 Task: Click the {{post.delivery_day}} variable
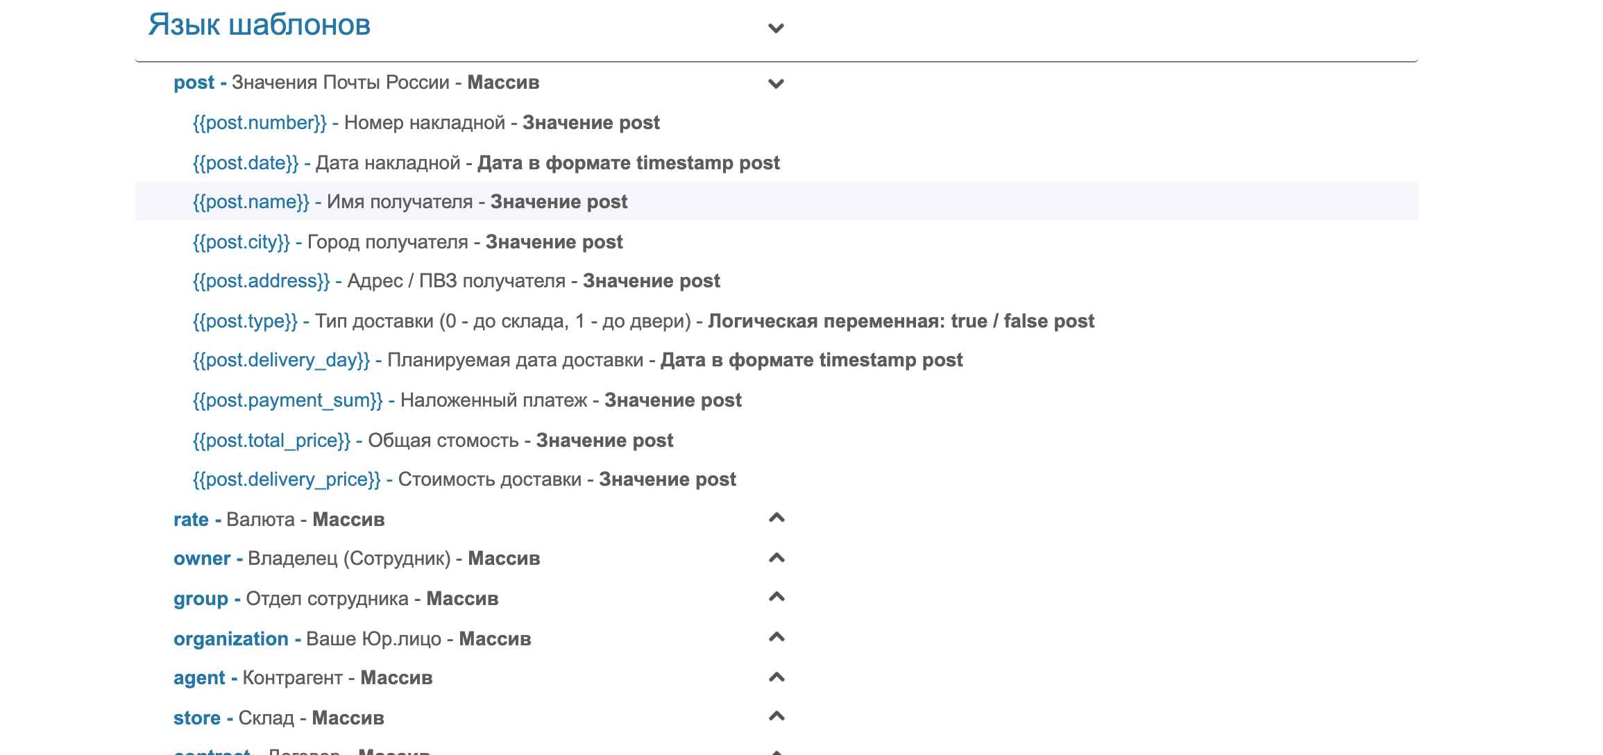pos(281,360)
